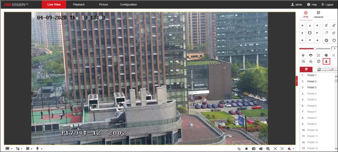338x152 pixels.
Task: Click the admin user link
Action: point(297,5)
